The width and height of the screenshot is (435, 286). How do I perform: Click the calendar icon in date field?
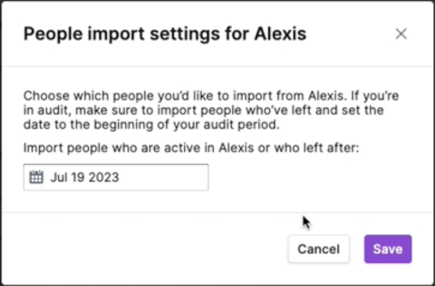click(x=36, y=177)
